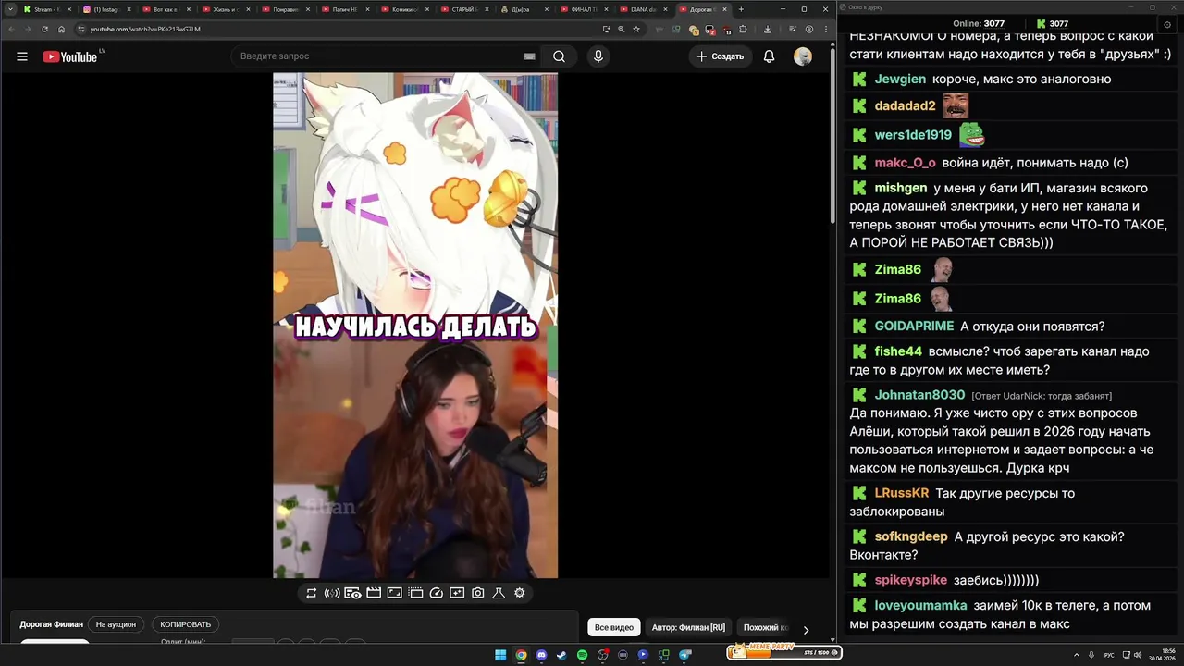Click the На аукцион button
The width and height of the screenshot is (1184, 666).
[116, 624]
